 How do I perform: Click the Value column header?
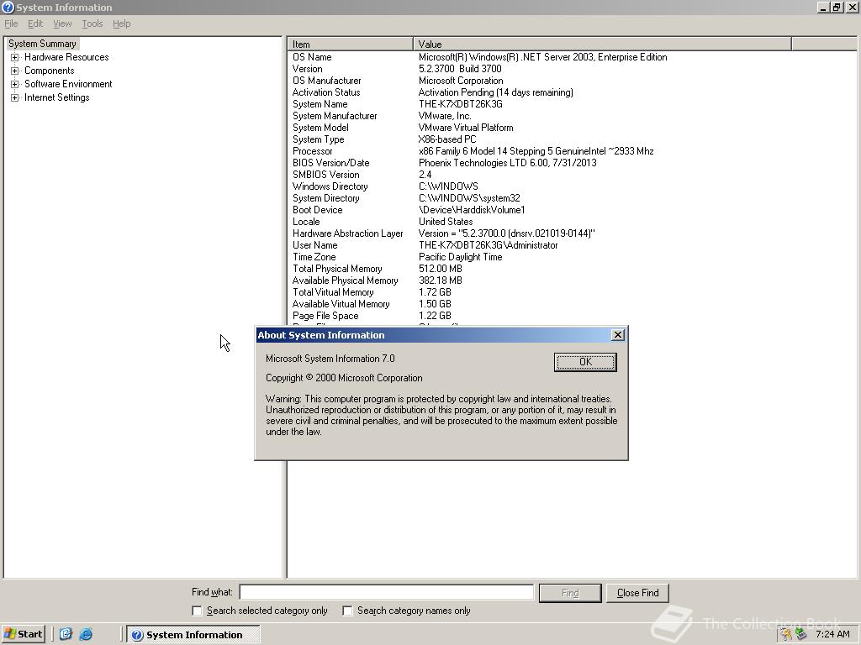tap(602, 44)
